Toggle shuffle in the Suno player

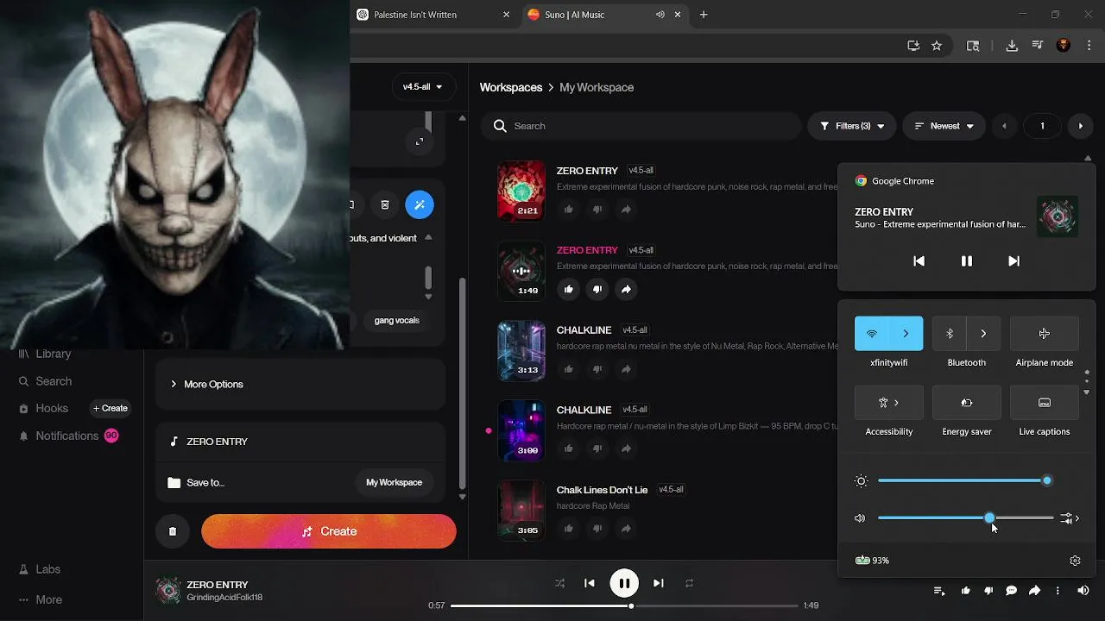(x=559, y=583)
